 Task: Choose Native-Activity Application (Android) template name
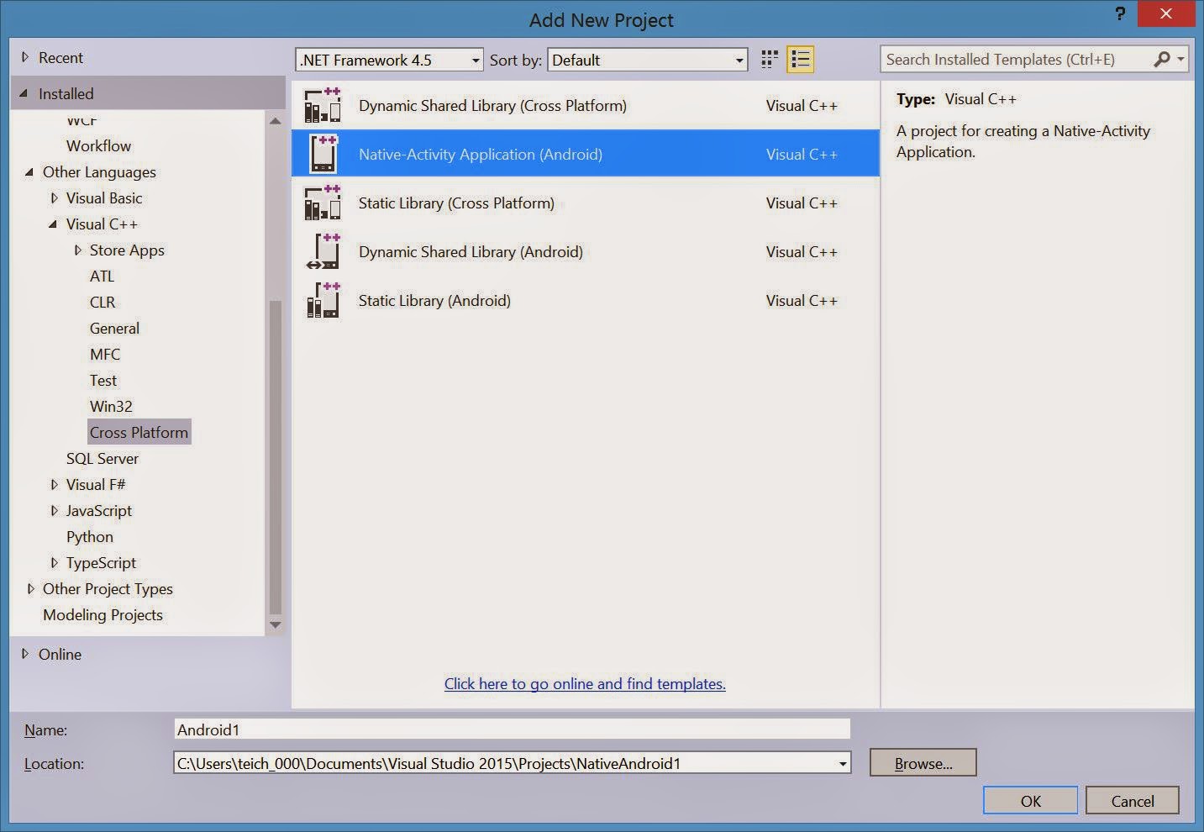click(x=481, y=154)
